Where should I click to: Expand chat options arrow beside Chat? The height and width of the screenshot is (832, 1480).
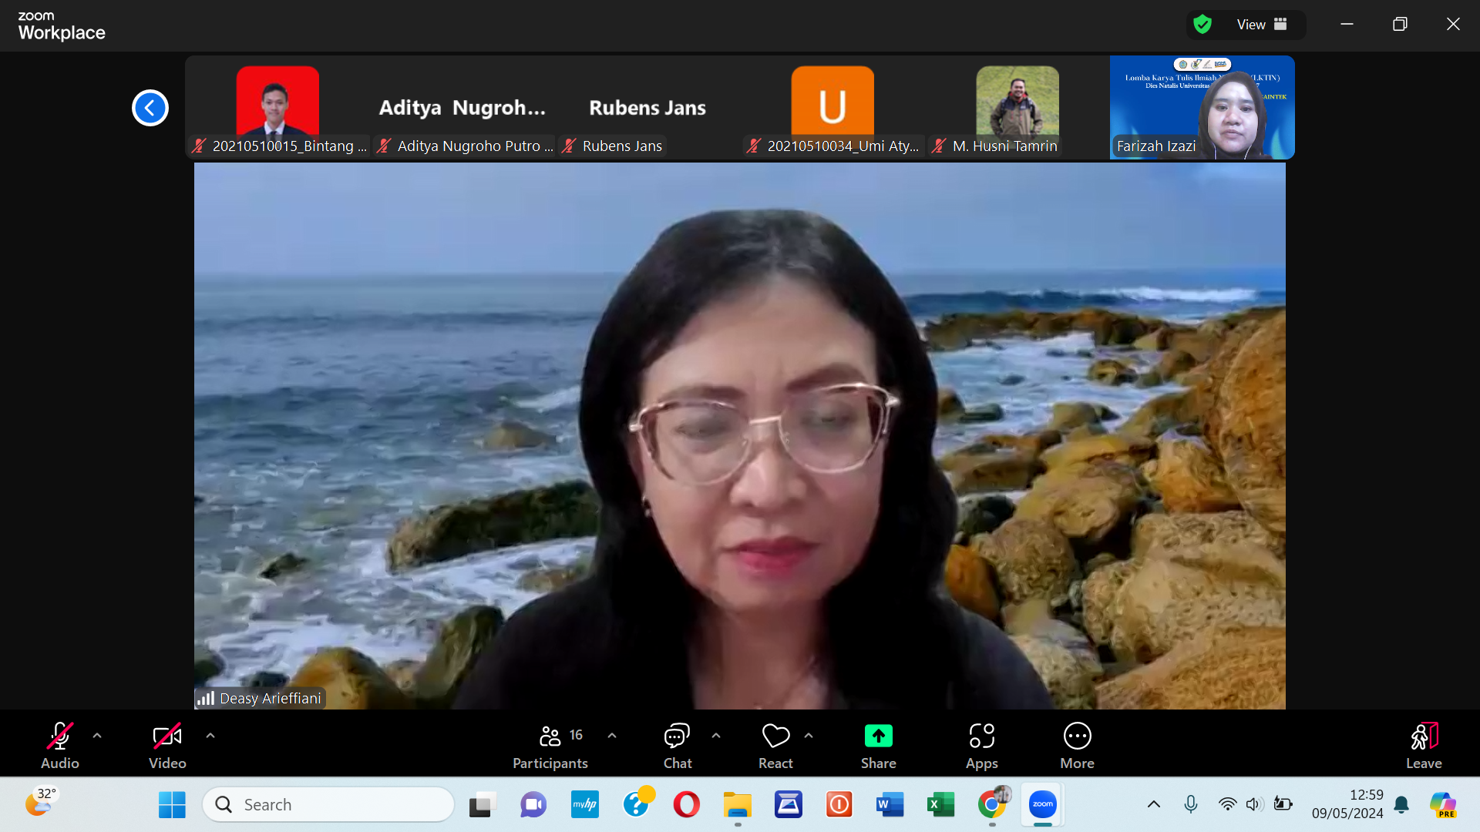point(716,736)
